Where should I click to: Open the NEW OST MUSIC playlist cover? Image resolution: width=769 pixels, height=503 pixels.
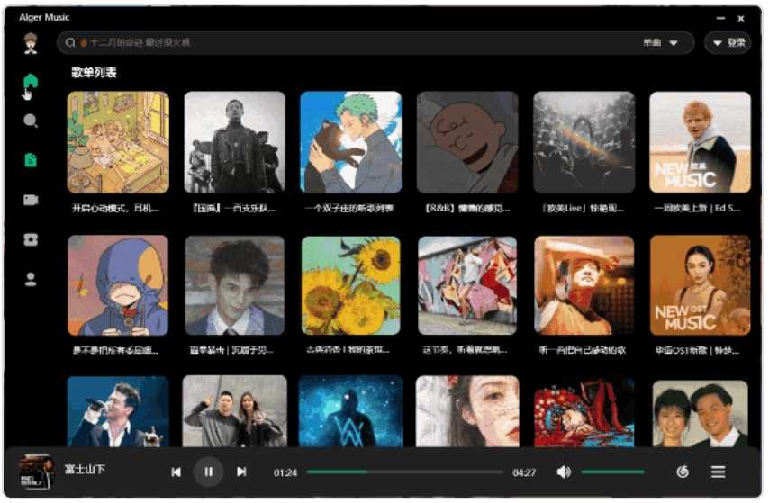point(700,285)
